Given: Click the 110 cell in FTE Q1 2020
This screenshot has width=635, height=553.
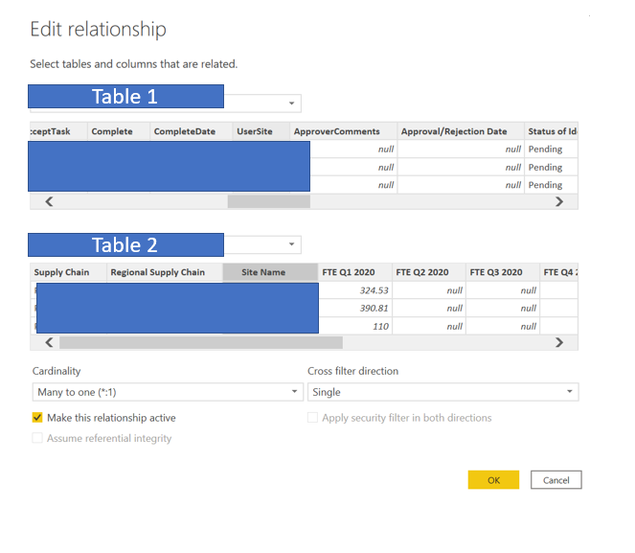Looking at the screenshot, I should pyautogui.click(x=355, y=326).
